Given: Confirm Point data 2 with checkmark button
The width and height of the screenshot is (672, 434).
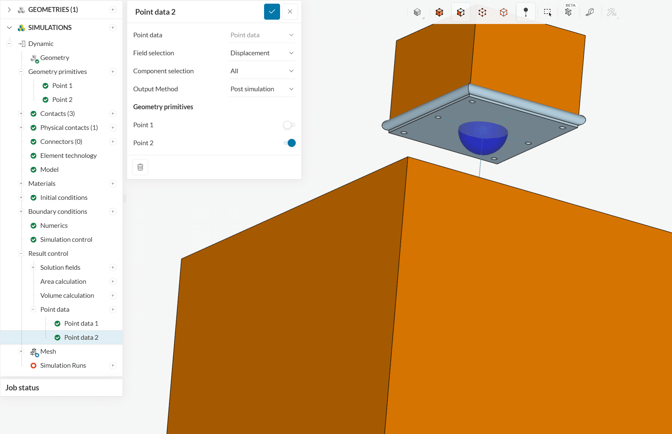Looking at the screenshot, I should tap(272, 12).
